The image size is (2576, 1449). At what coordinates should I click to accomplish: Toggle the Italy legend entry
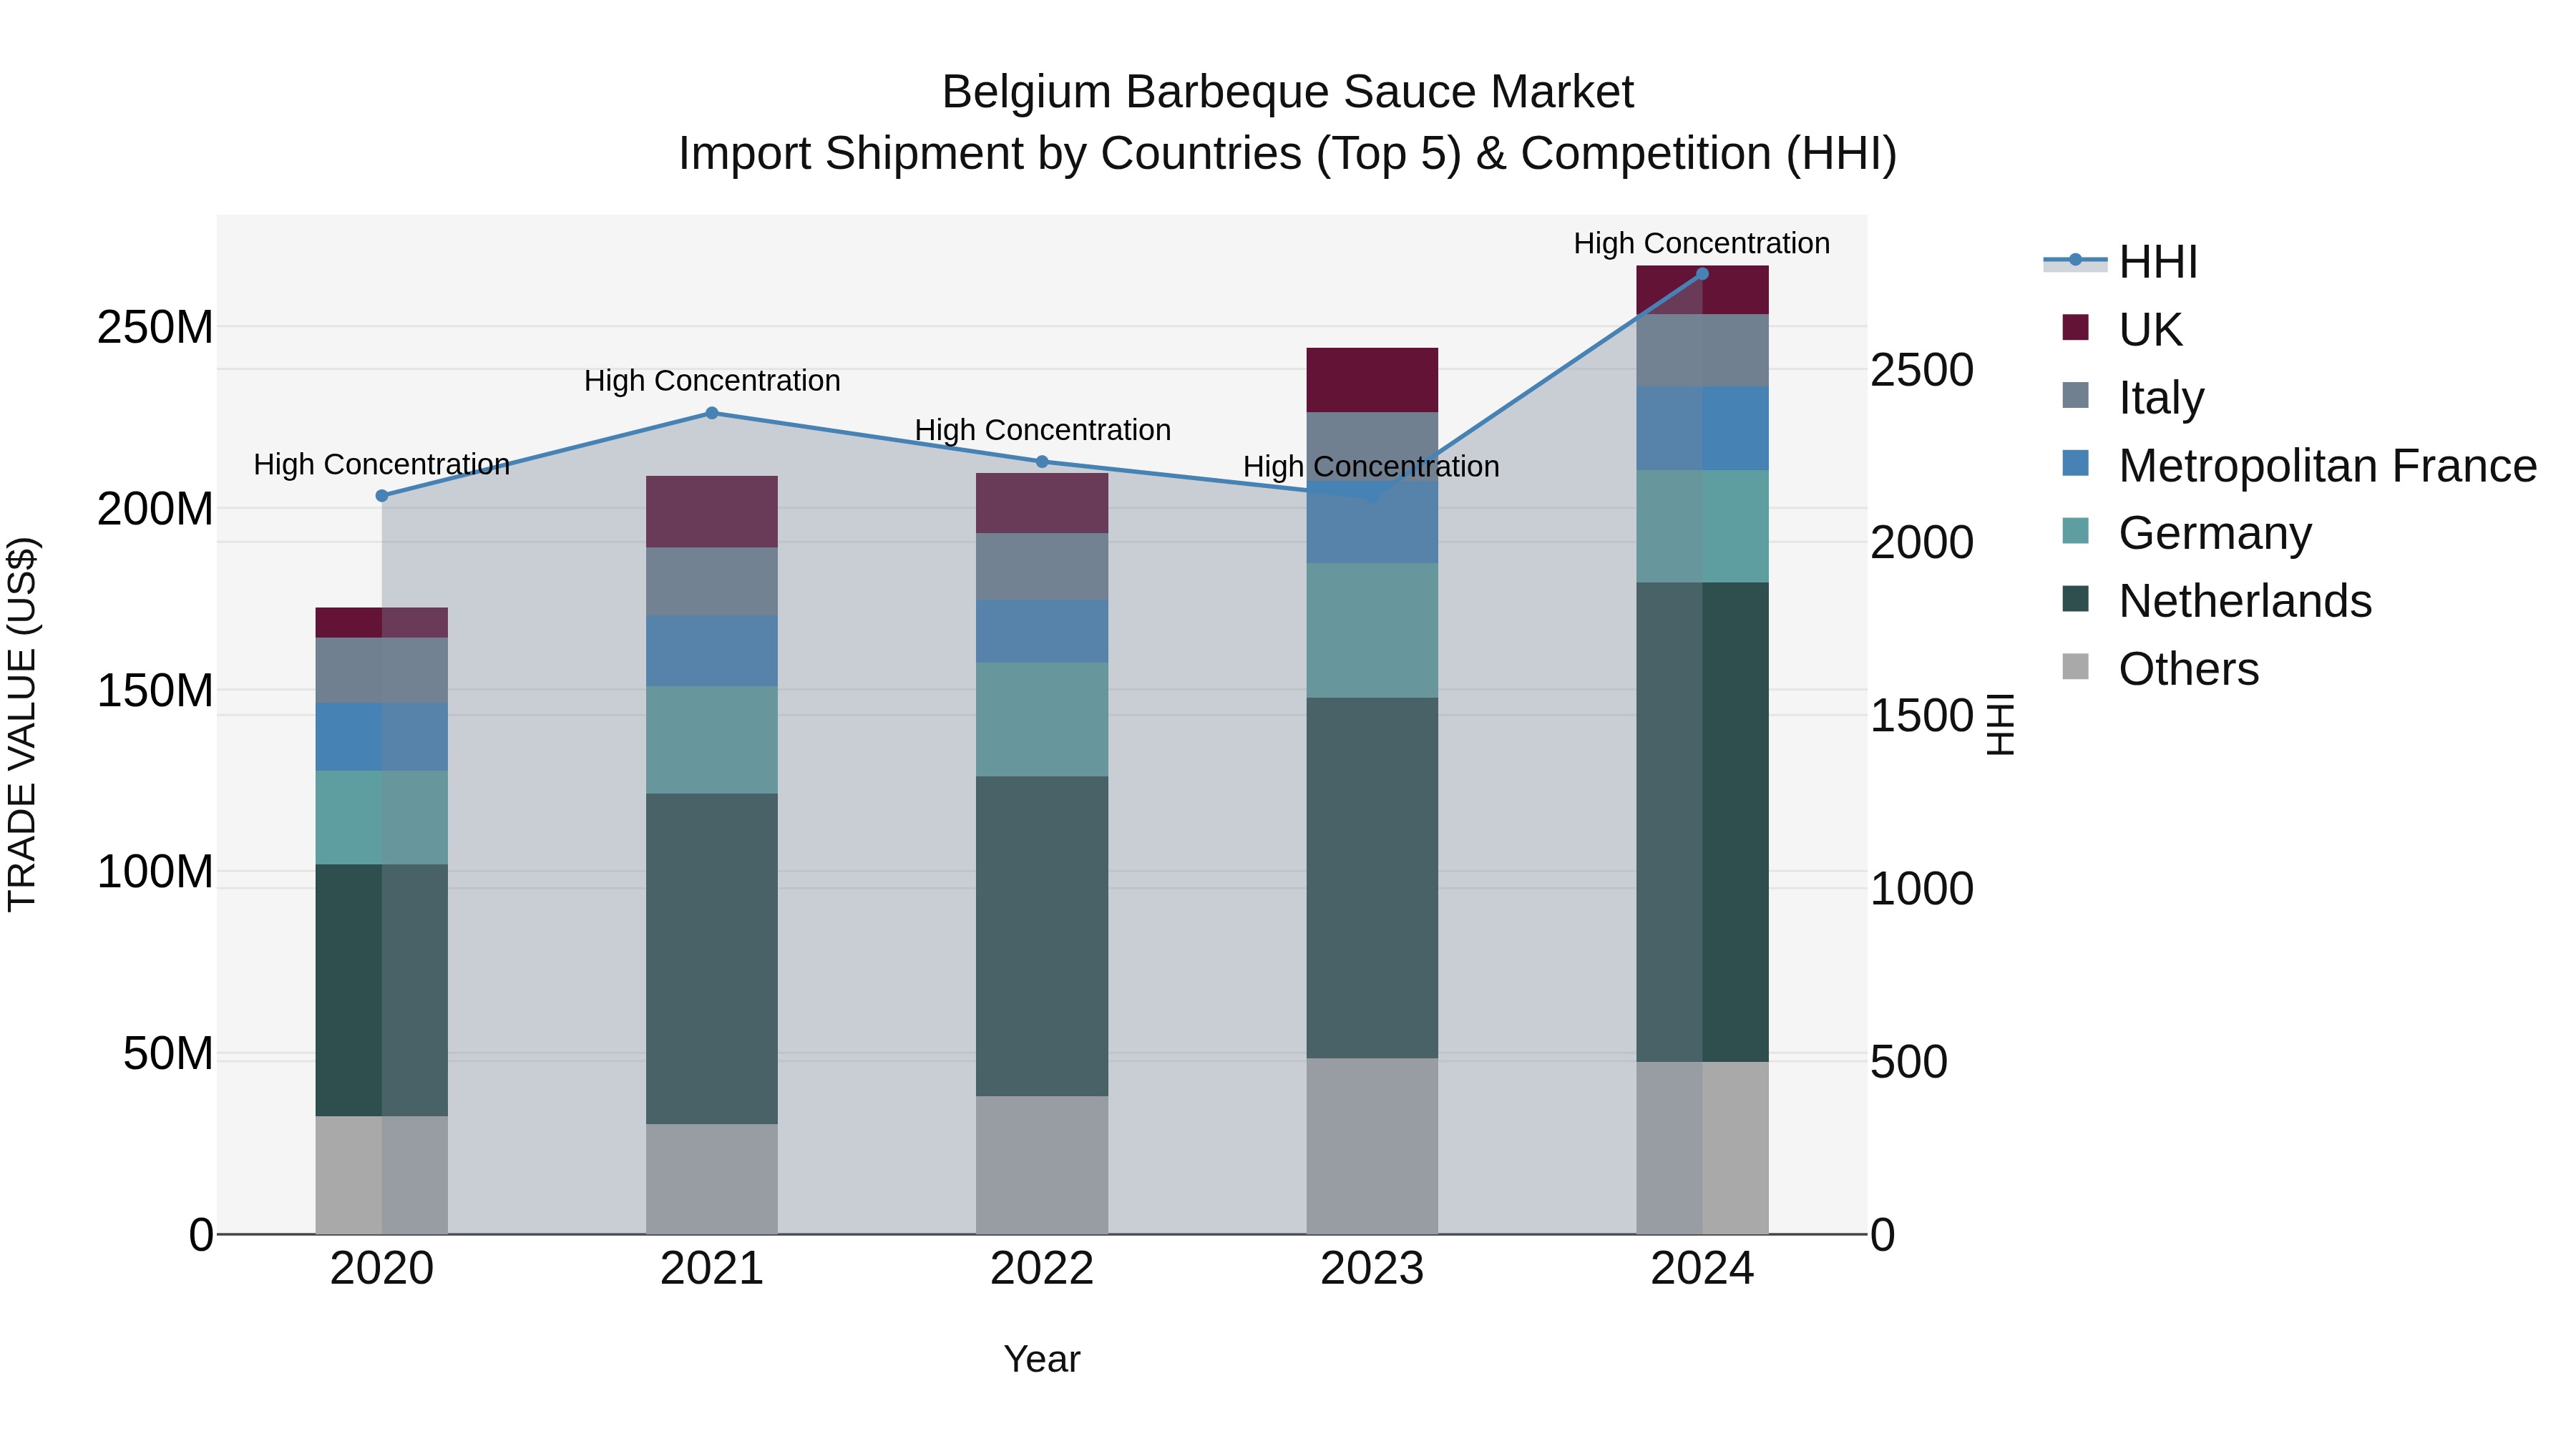pos(2132,397)
